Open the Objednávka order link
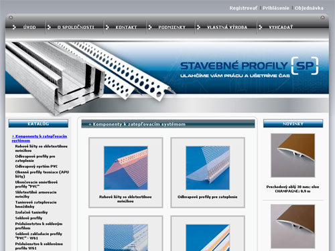335x251 pixels. pos(309,8)
